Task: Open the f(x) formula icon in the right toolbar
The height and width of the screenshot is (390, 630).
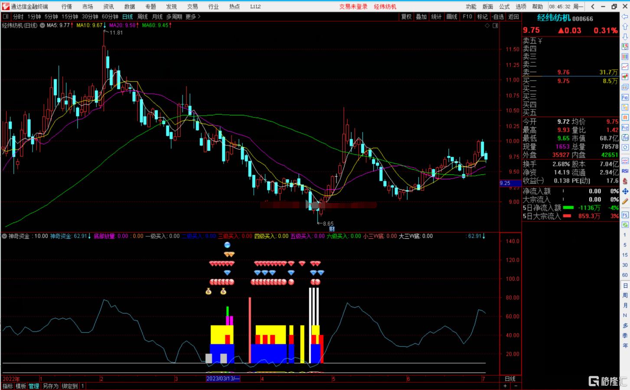Action: [625, 138]
